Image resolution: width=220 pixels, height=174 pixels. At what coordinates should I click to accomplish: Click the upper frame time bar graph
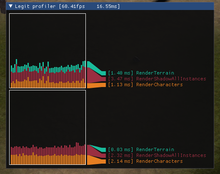point(47,51)
